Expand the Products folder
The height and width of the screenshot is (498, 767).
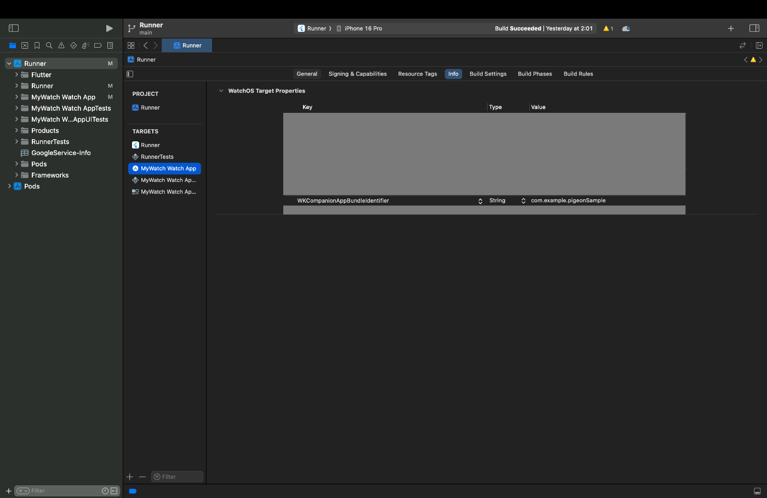click(16, 130)
